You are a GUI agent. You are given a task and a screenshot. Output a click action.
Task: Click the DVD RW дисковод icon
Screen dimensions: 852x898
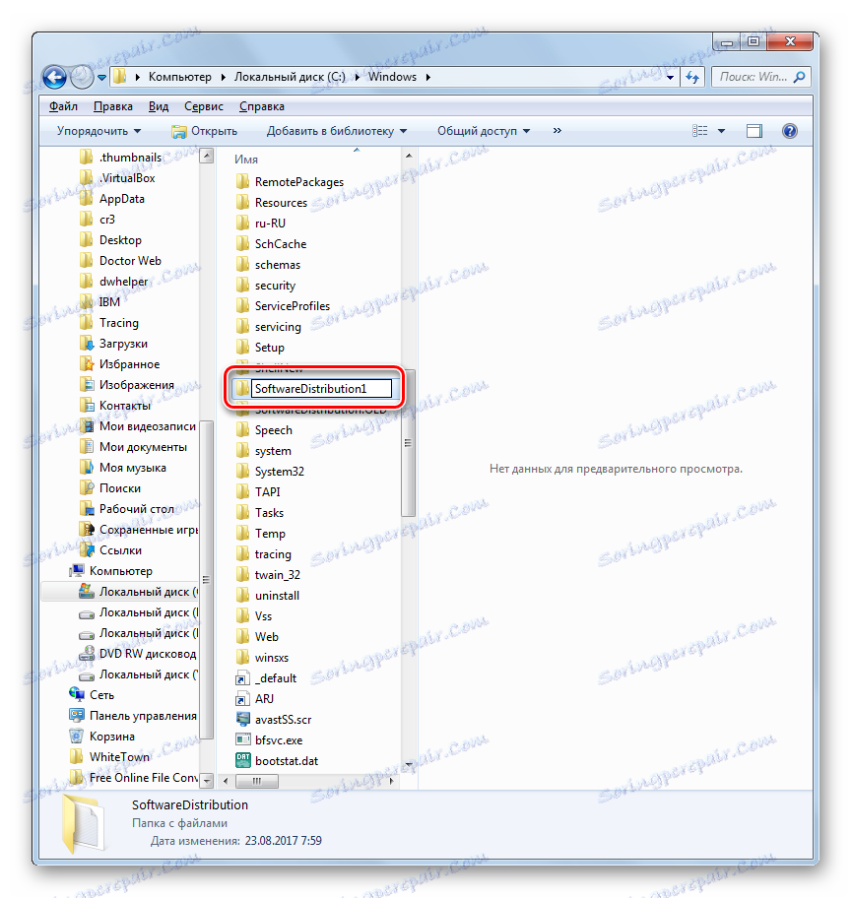click(x=87, y=654)
